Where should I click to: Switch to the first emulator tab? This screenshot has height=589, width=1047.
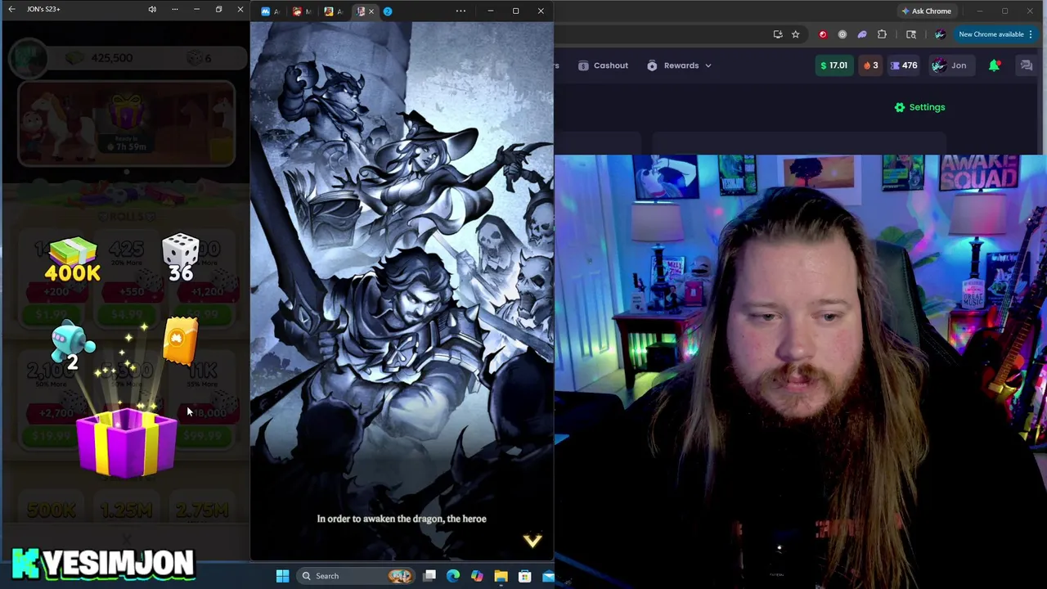[x=270, y=11]
